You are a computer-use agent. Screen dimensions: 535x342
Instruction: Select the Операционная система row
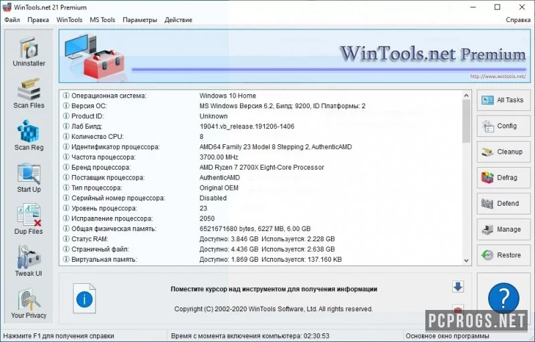[261, 96]
